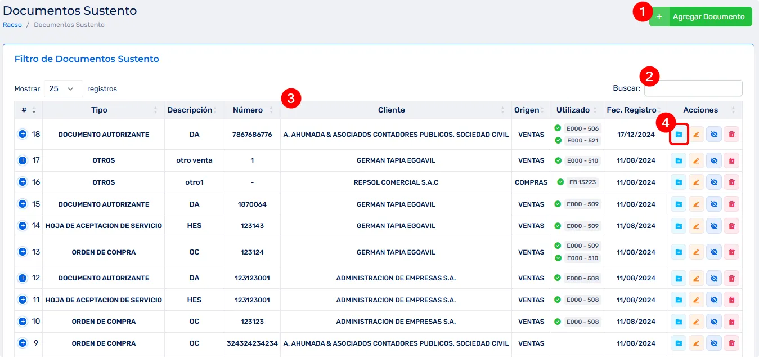
Task: Expand details of row 18 with plus
Action: (x=23, y=135)
